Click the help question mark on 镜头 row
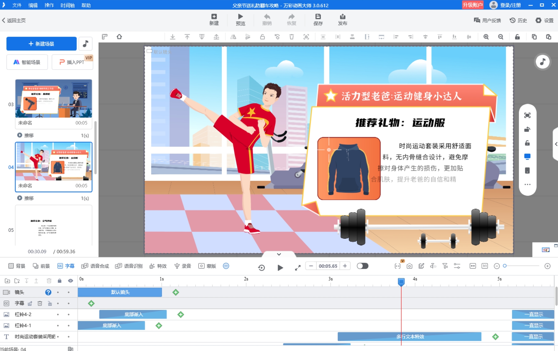Image resolution: width=558 pixels, height=351 pixels. click(48, 292)
